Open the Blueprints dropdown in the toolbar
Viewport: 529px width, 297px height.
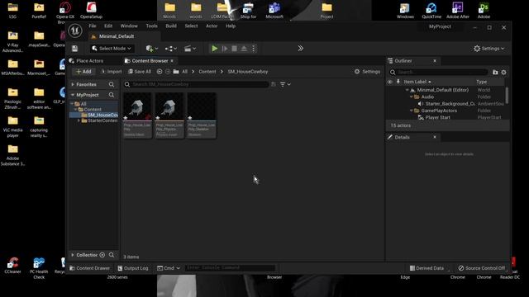point(171,49)
